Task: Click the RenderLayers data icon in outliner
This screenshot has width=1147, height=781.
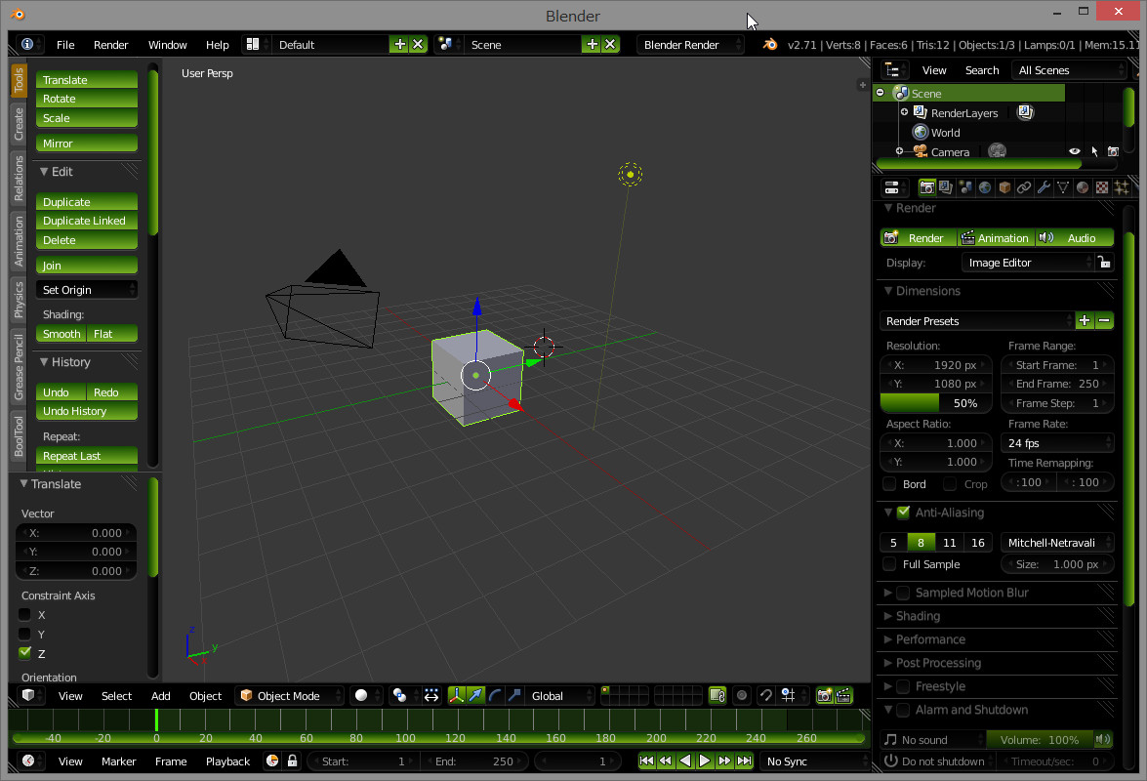Action: click(1026, 112)
